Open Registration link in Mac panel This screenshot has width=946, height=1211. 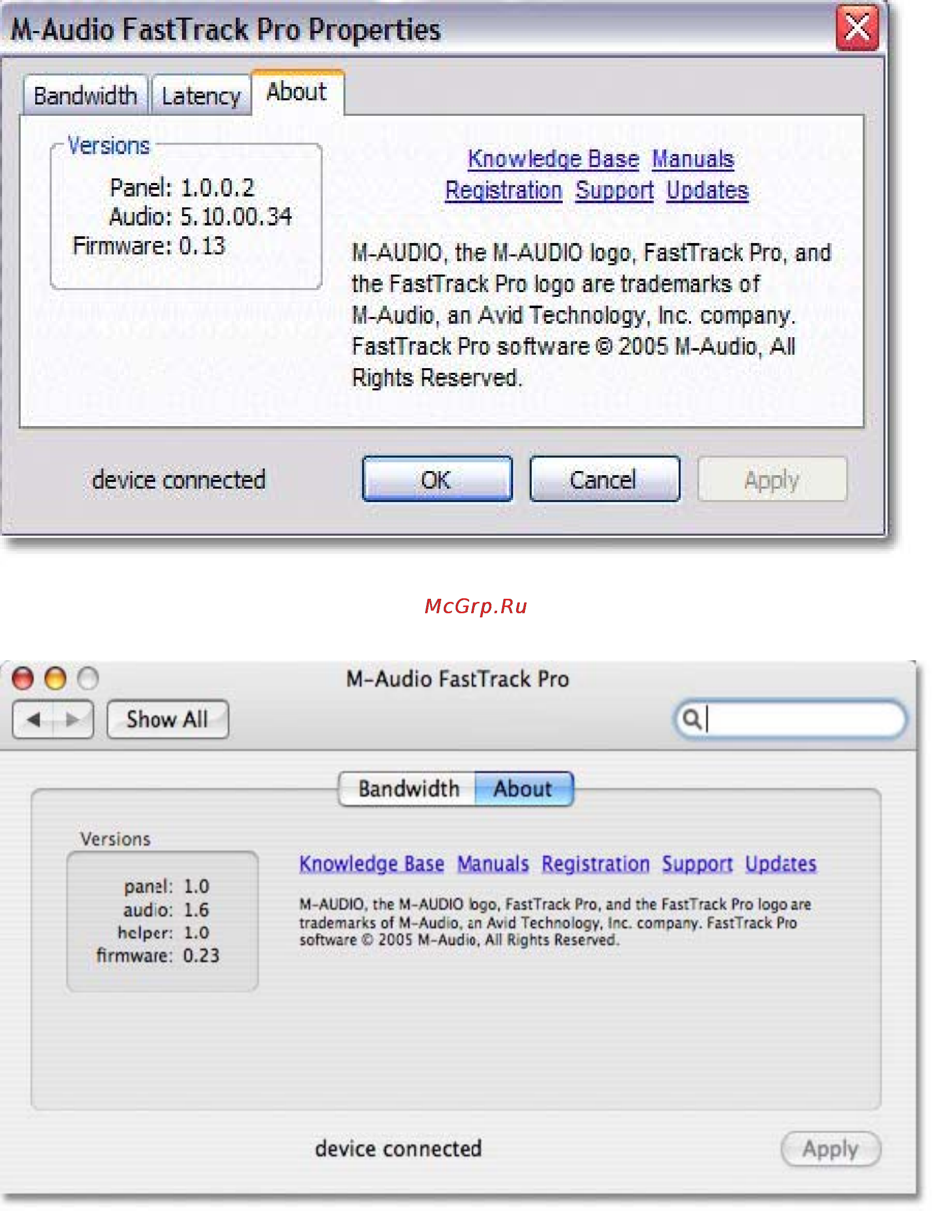pos(595,864)
